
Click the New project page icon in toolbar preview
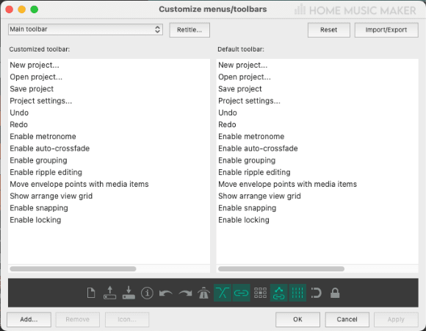91,293
